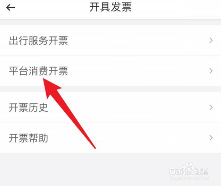Tap chevron next to 平台消费开票

(x=211, y=71)
